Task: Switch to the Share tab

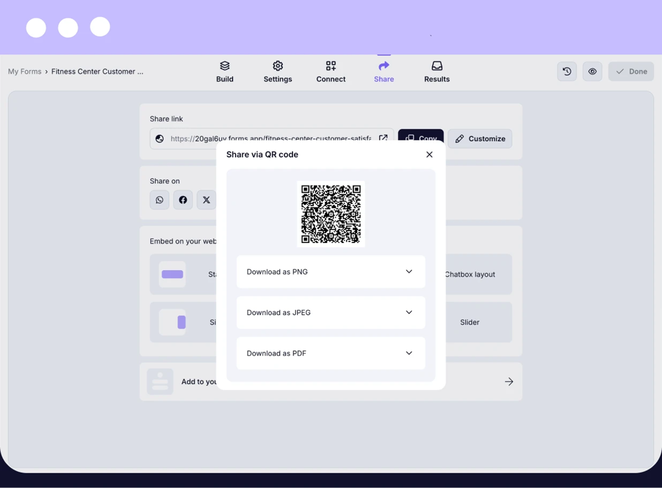Action: (x=383, y=71)
